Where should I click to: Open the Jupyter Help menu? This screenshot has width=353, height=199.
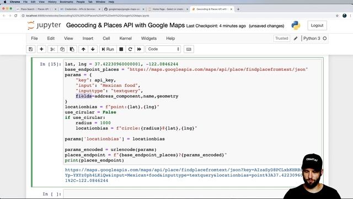[170, 38]
